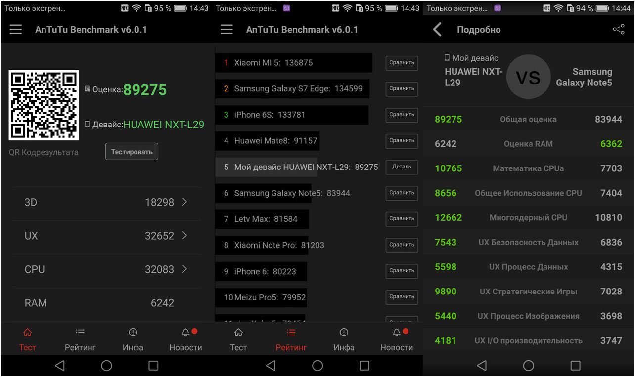Switch to the gray Рейтинг tab under RAM row
Viewport: 635px width, 377px height.
click(x=80, y=339)
